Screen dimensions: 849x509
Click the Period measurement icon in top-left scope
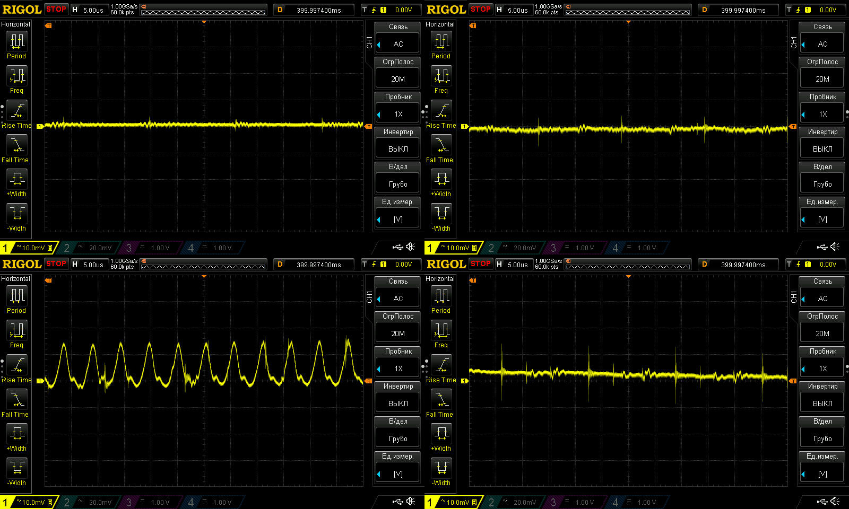[x=17, y=41]
